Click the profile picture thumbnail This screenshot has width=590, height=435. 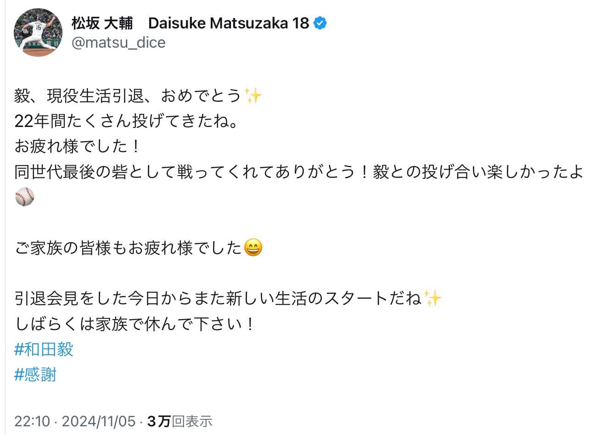click(x=38, y=33)
